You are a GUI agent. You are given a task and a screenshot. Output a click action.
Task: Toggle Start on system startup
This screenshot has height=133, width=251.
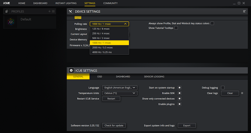pos(180,88)
